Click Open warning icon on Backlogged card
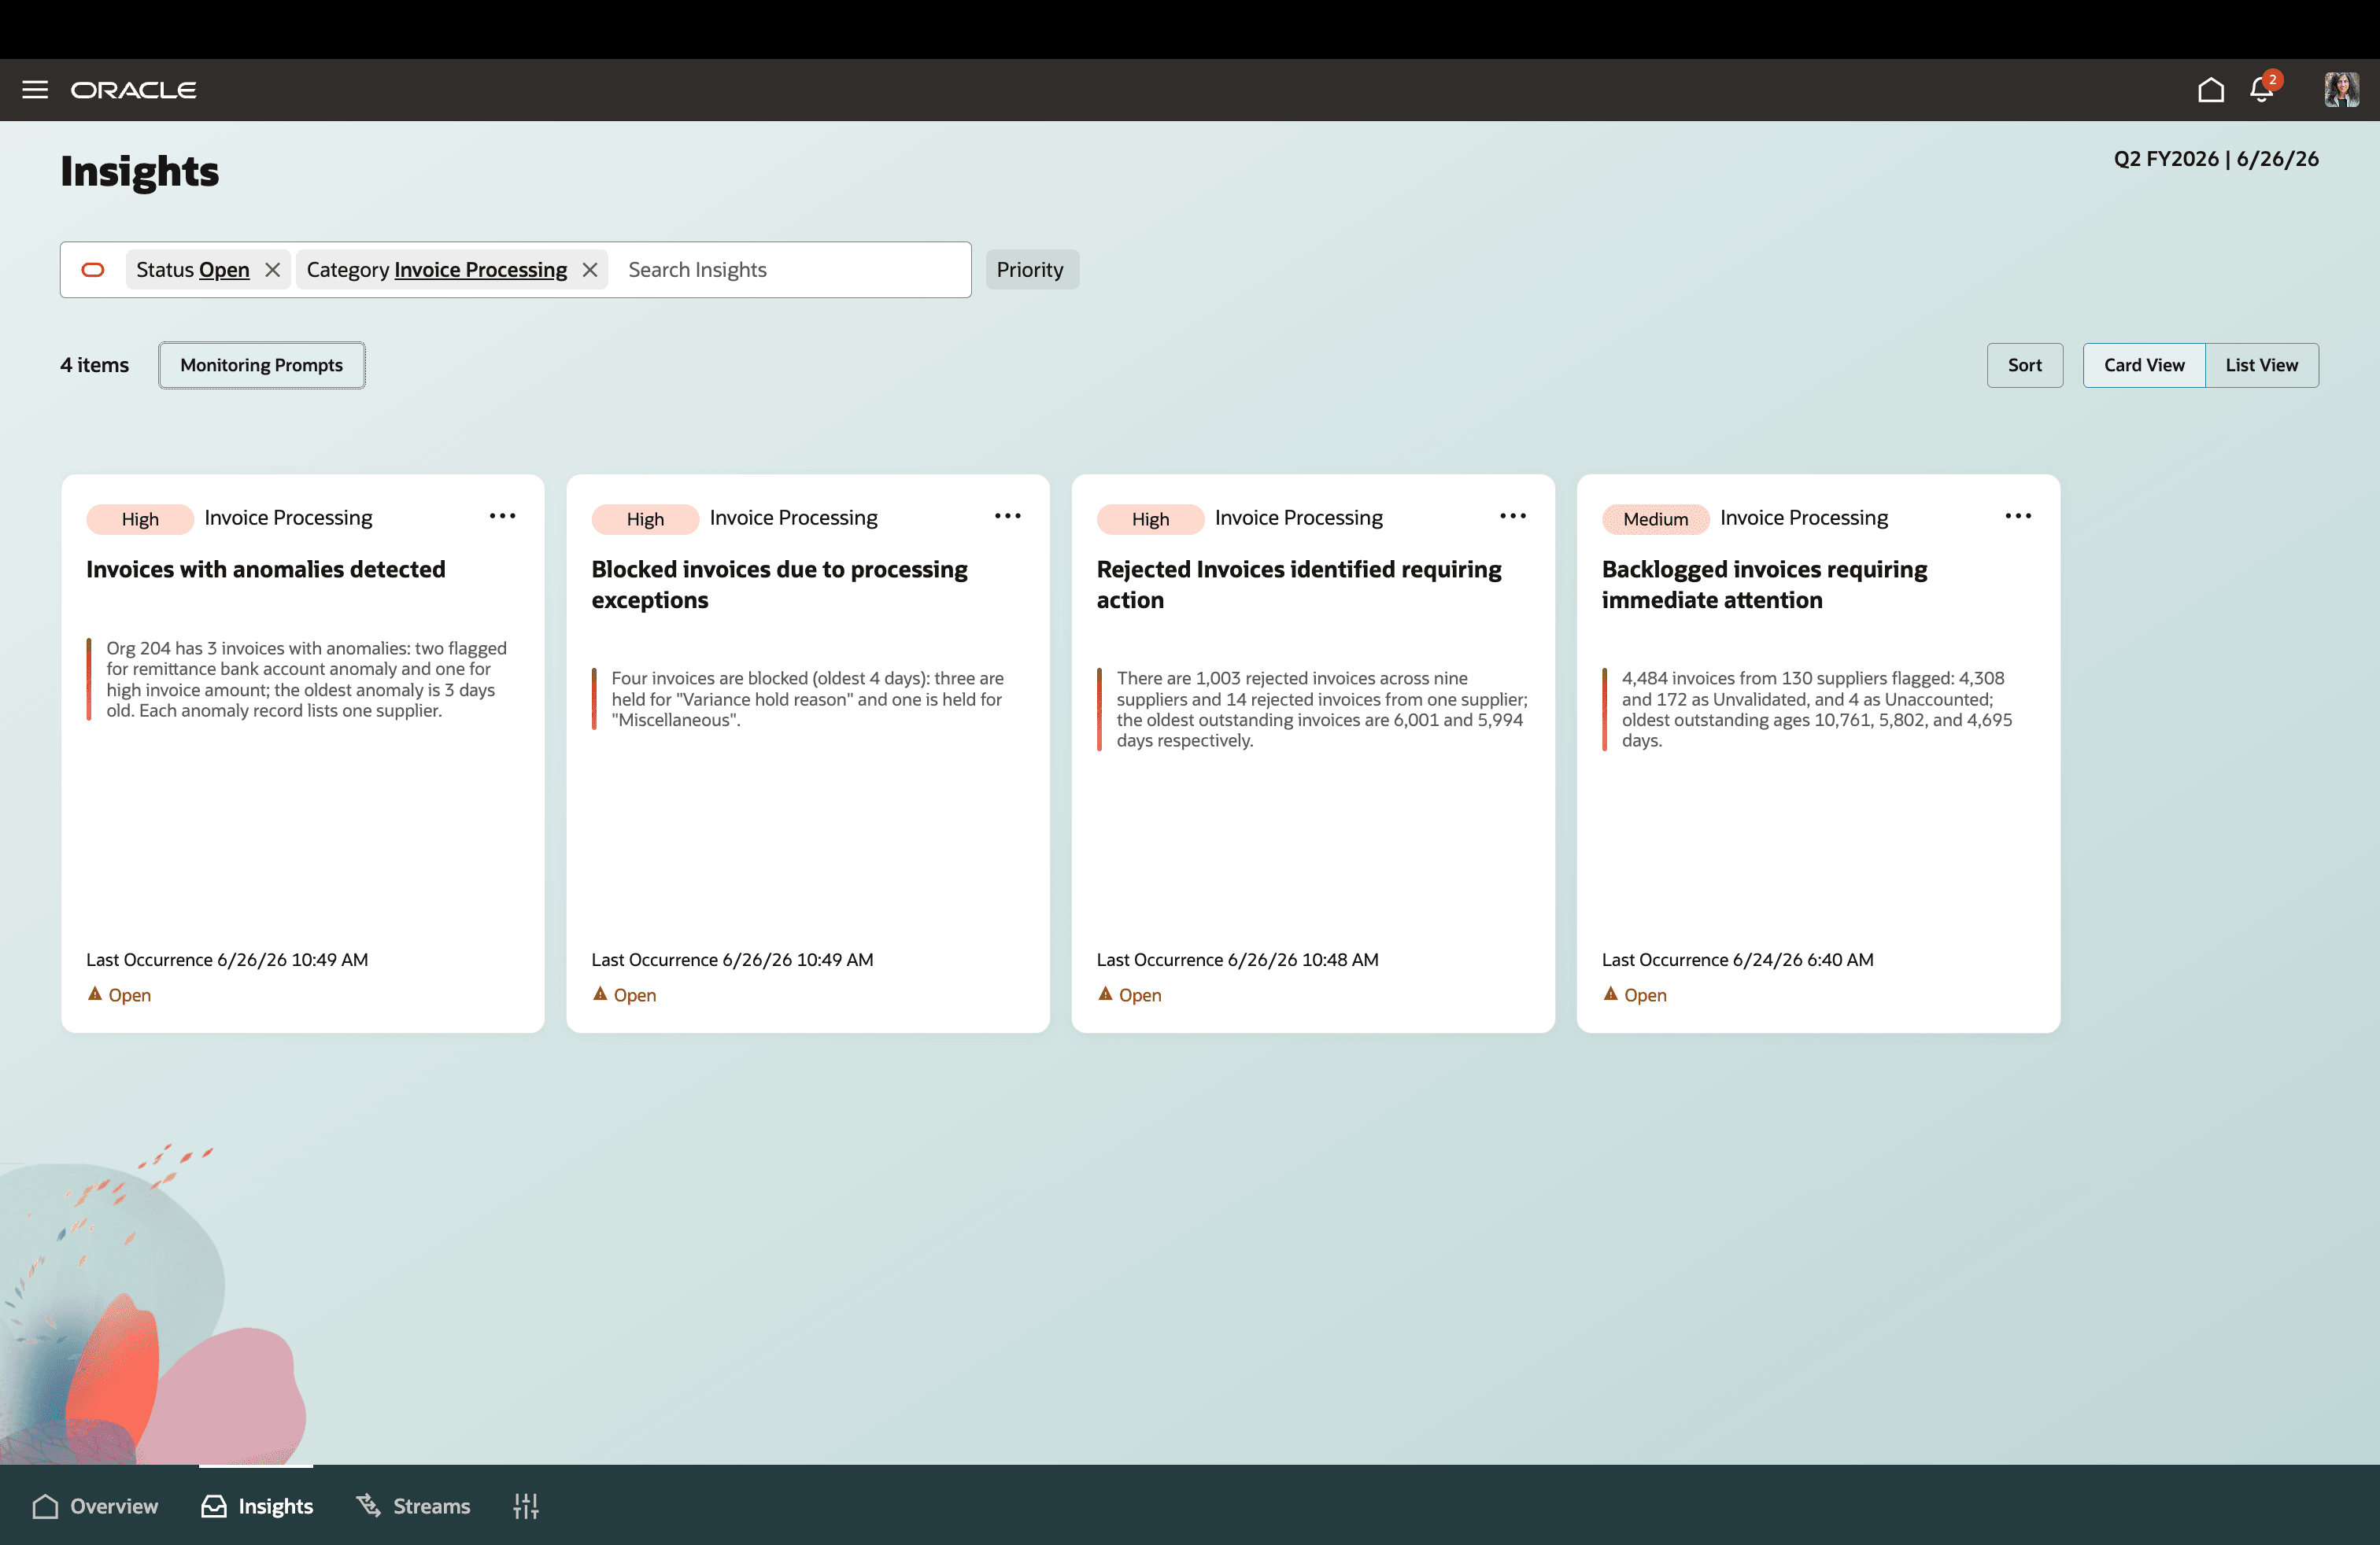 [x=1610, y=994]
